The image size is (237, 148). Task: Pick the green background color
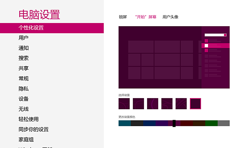click(211, 123)
